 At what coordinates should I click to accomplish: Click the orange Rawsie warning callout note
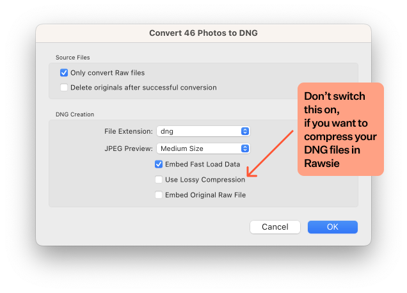click(340, 129)
